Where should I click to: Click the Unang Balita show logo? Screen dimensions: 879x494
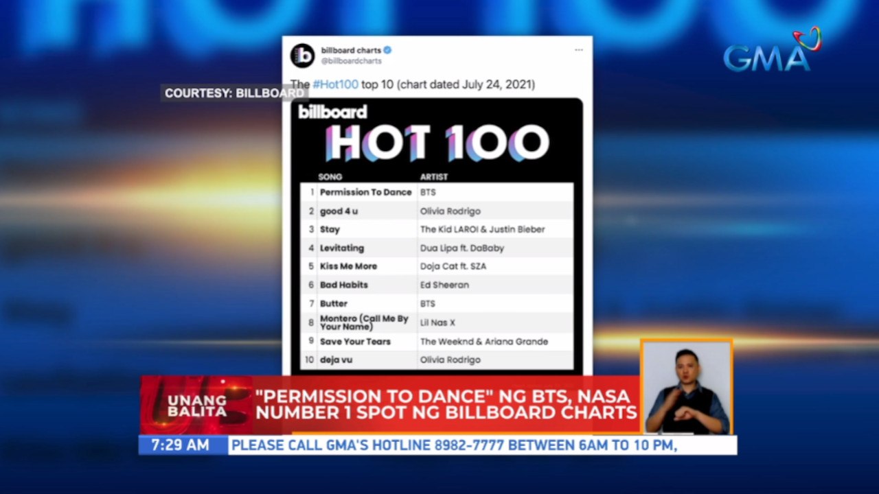tap(197, 405)
